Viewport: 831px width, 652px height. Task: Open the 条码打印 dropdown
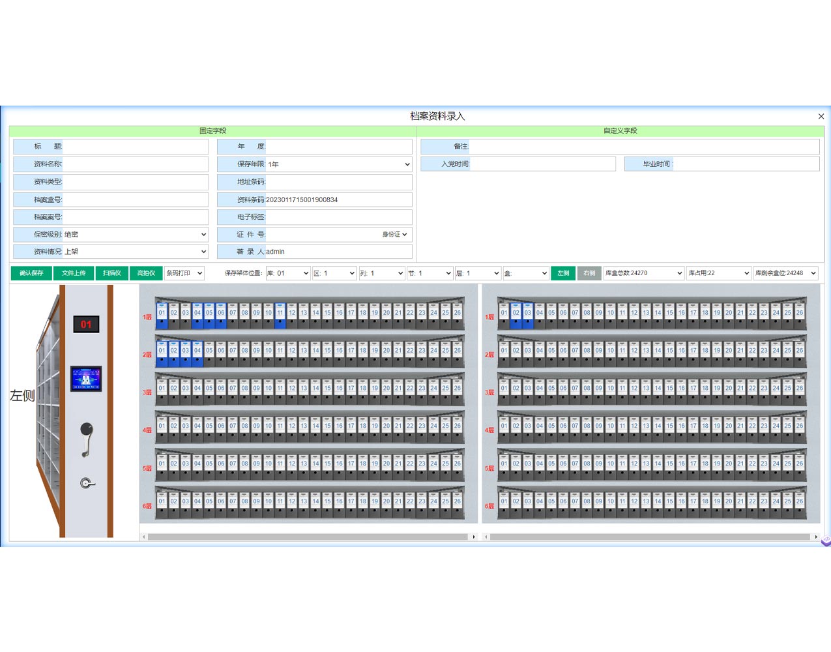tap(184, 273)
